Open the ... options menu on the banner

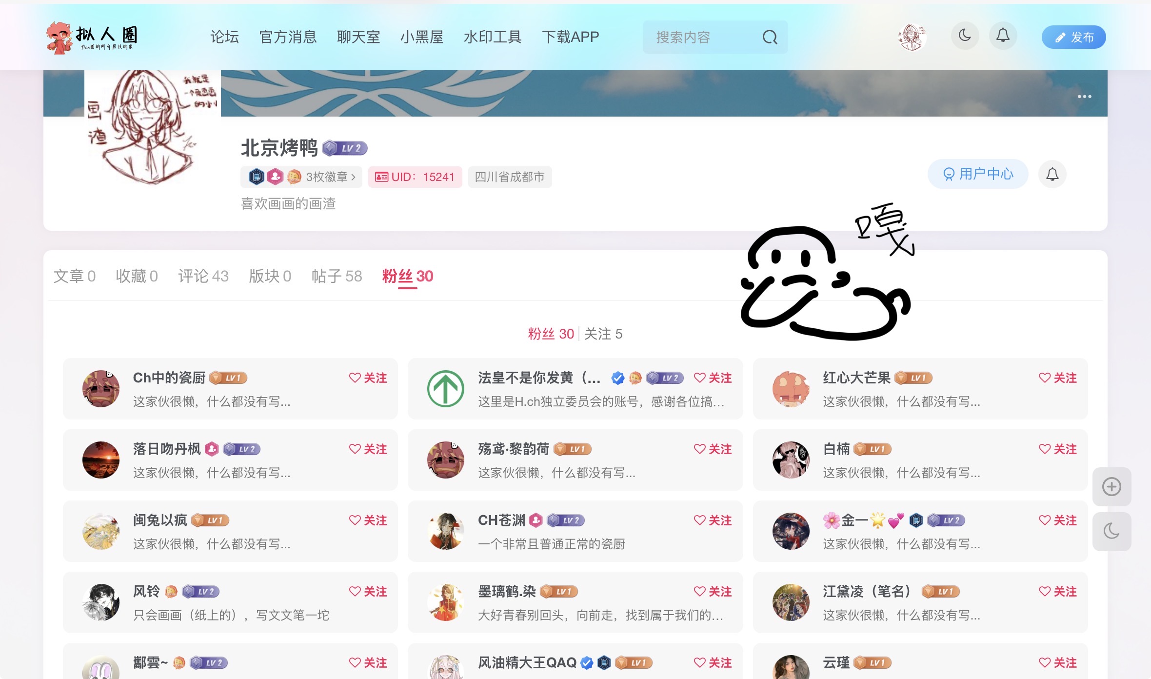click(1084, 96)
